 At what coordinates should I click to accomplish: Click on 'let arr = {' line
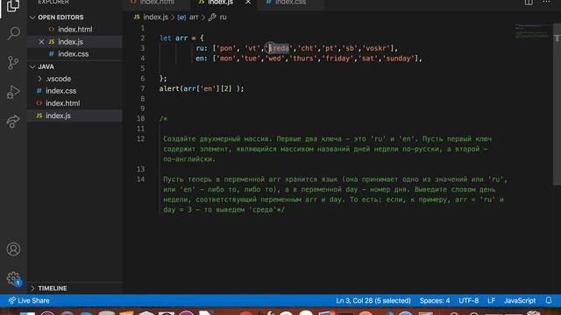pyautogui.click(x=181, y=38)
